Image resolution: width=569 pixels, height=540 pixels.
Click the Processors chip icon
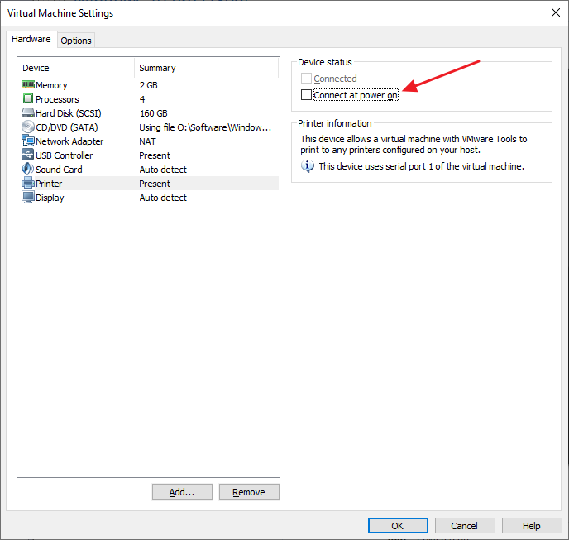tap(28, 98)
